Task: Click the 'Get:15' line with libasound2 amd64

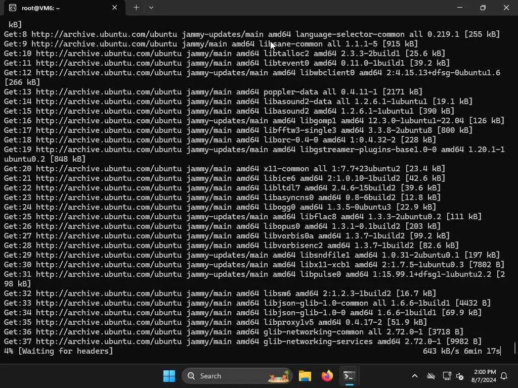Action: [x=229, y=111]
